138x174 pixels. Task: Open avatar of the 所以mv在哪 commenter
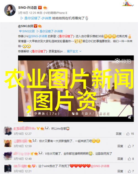pyautogui.click(x=8, y=131)
